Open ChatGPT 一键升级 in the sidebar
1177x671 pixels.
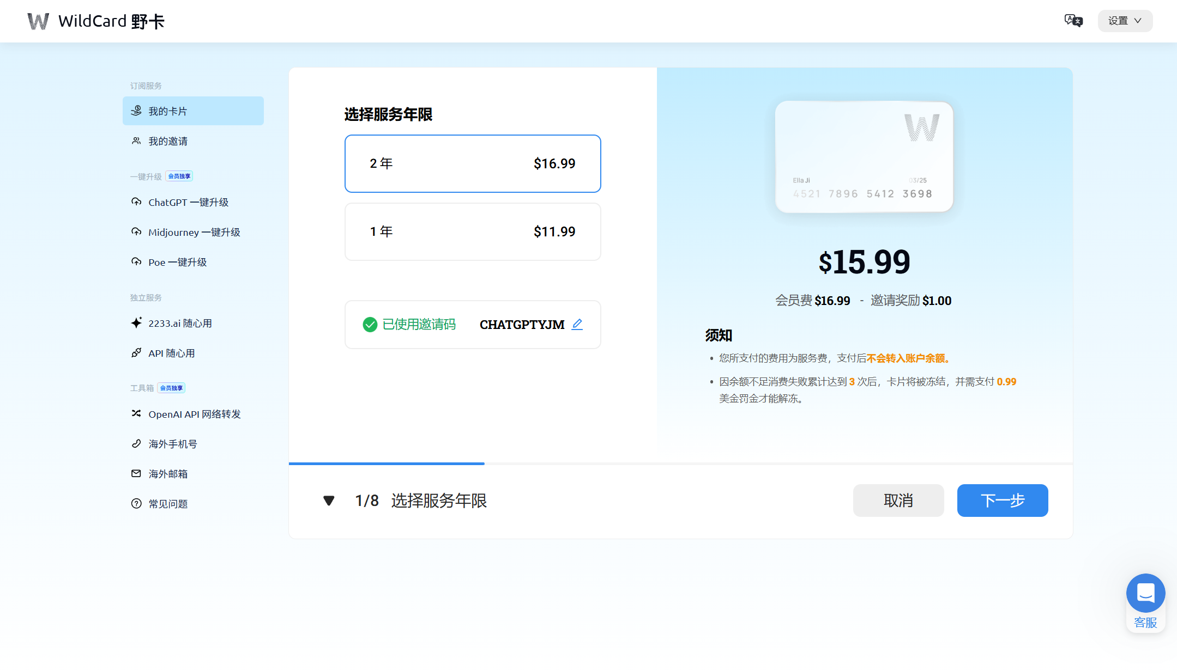189,202
